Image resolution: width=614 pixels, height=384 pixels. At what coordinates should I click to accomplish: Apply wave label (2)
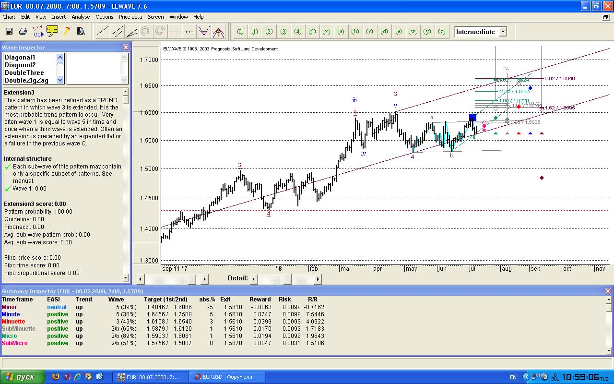269,32
